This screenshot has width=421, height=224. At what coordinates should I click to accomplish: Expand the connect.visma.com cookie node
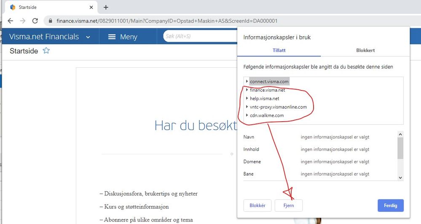[x=247, y=81]
